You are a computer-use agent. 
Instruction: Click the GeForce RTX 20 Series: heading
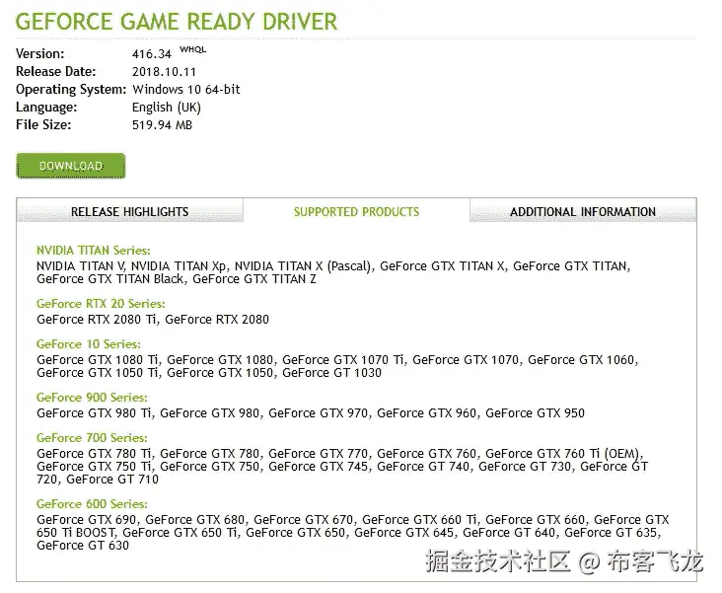coord(101,304)
